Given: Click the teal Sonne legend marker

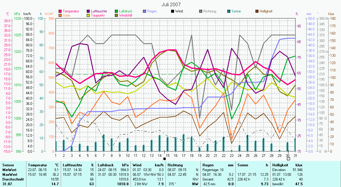Looking at the screenshot, I should [229, 12].
